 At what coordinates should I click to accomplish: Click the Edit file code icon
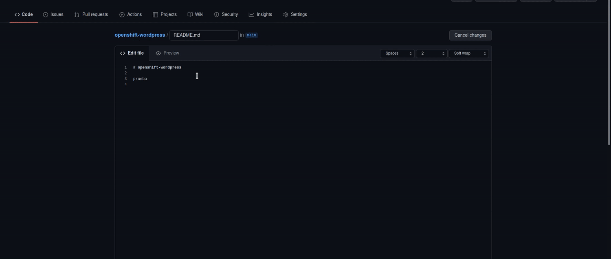(x=123, y=53)
